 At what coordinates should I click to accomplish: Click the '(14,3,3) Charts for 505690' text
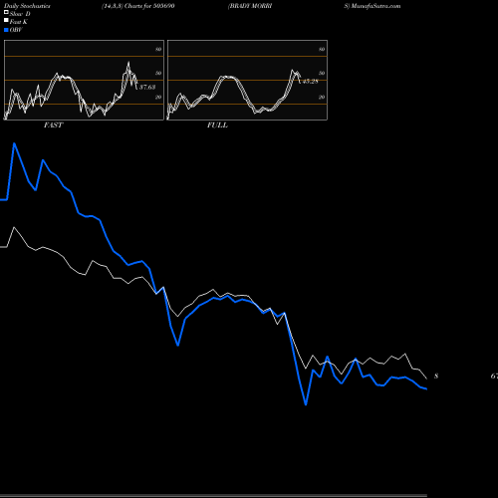pyautogui.click(x=138, y=6)
